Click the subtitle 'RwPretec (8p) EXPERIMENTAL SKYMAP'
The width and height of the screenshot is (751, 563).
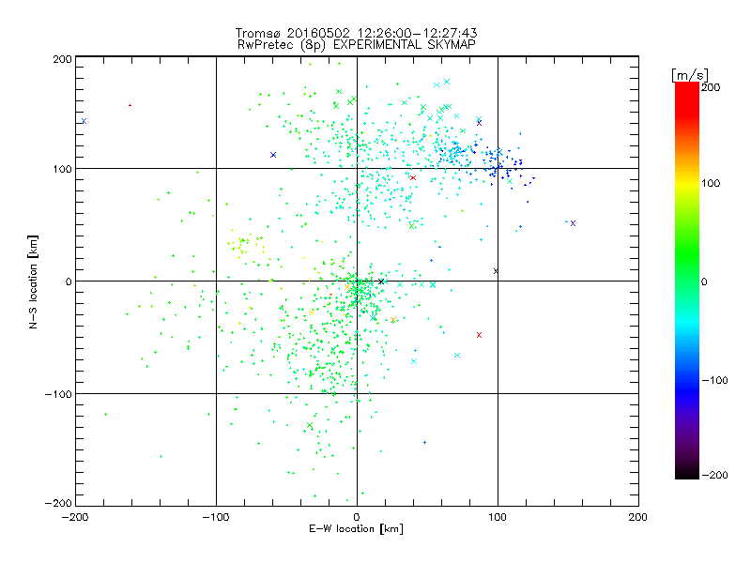[357, 44]
